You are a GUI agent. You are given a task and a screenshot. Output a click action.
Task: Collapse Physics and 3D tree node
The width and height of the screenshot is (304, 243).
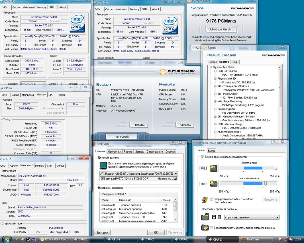point(215,78)
